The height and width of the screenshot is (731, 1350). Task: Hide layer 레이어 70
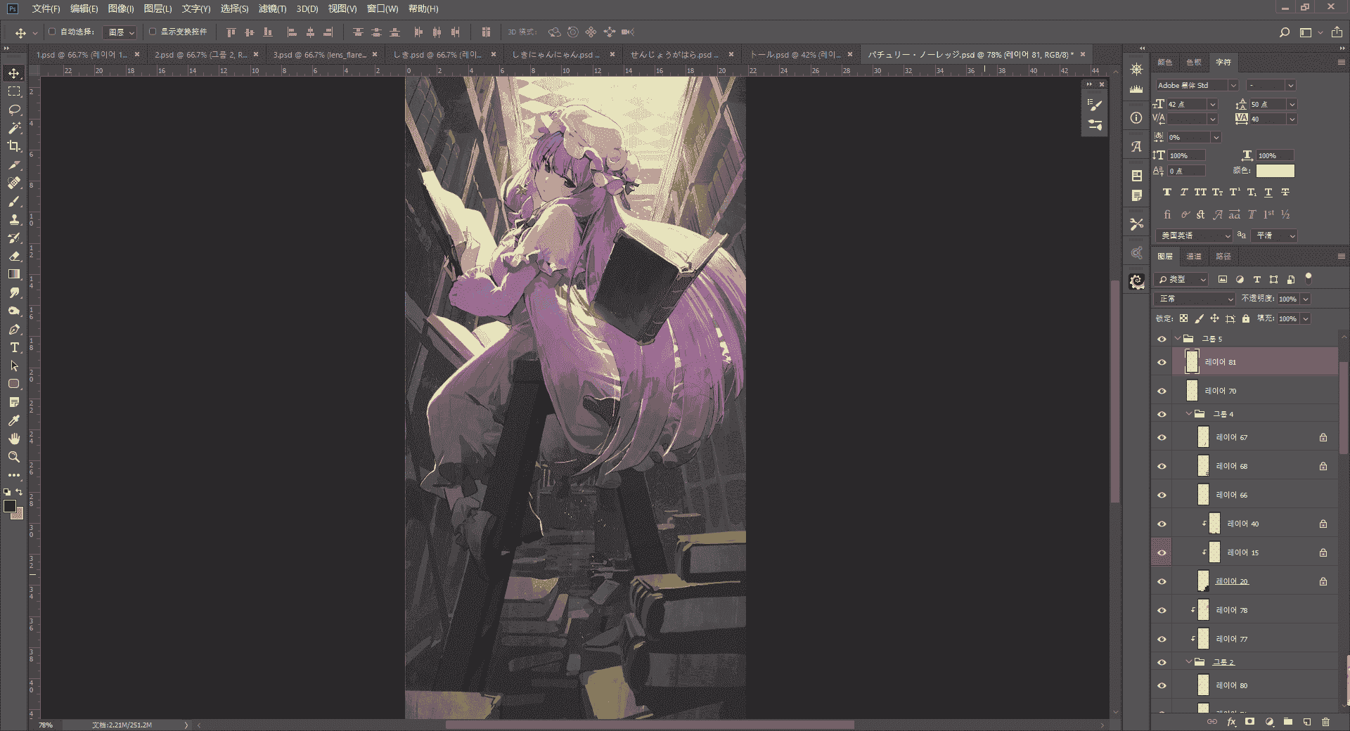point(1162,392)
